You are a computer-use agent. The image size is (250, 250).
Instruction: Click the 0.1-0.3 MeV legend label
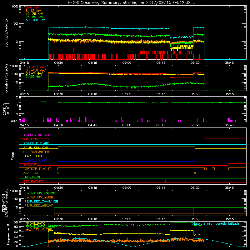36,67
